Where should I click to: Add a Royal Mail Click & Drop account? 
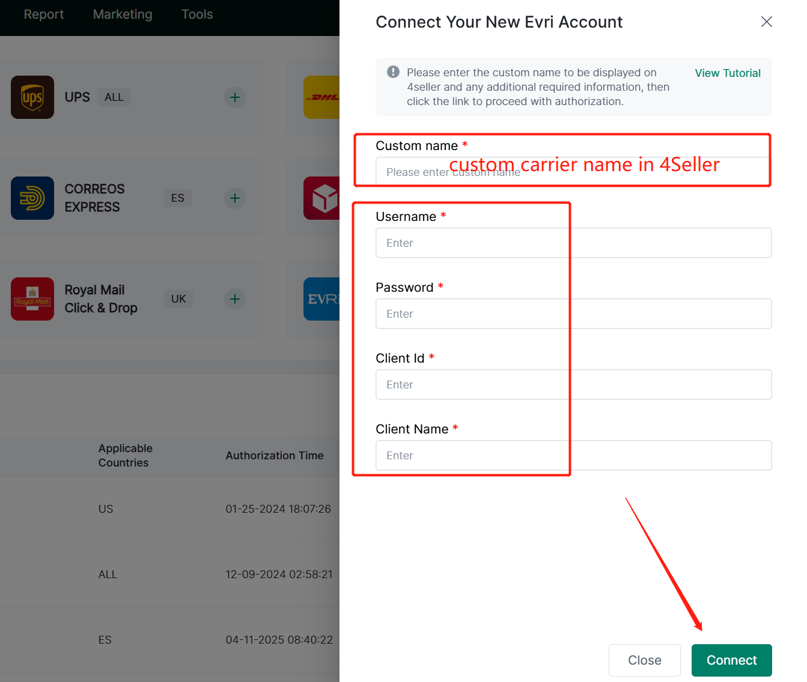coord(235,299)
